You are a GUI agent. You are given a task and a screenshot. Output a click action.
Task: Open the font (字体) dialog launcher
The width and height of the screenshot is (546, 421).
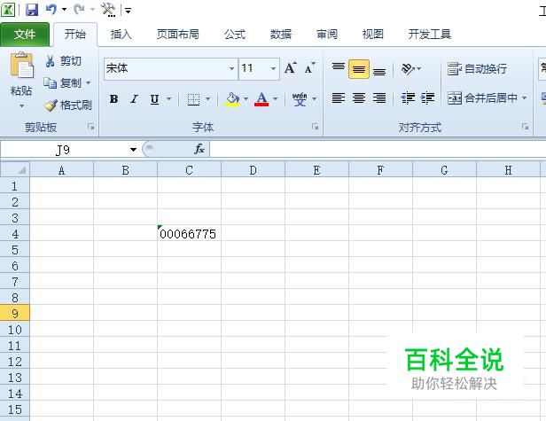point(316,127)
